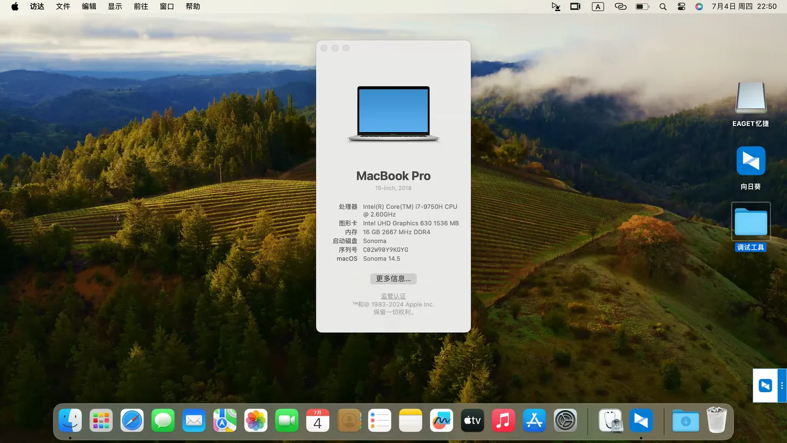
Task: Open Control Center from menu bar
Action: pyautogui.click(x=681, y=7)
